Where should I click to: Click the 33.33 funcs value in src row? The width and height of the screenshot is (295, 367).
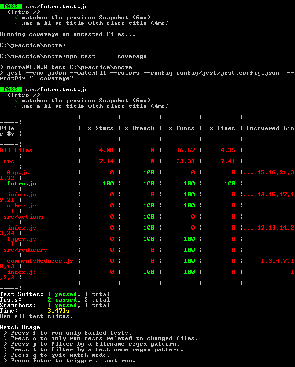click(x=185, y=161)
